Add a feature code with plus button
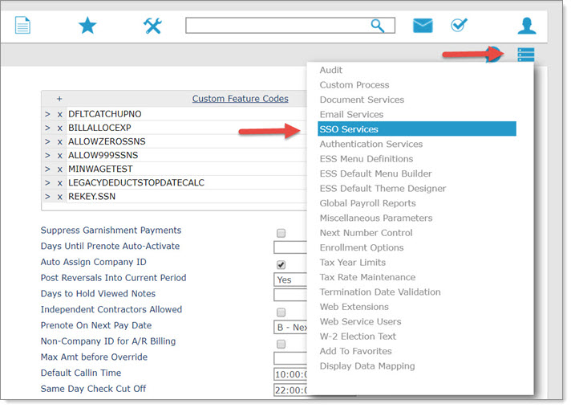571x408 pixels. pos(59,99)
